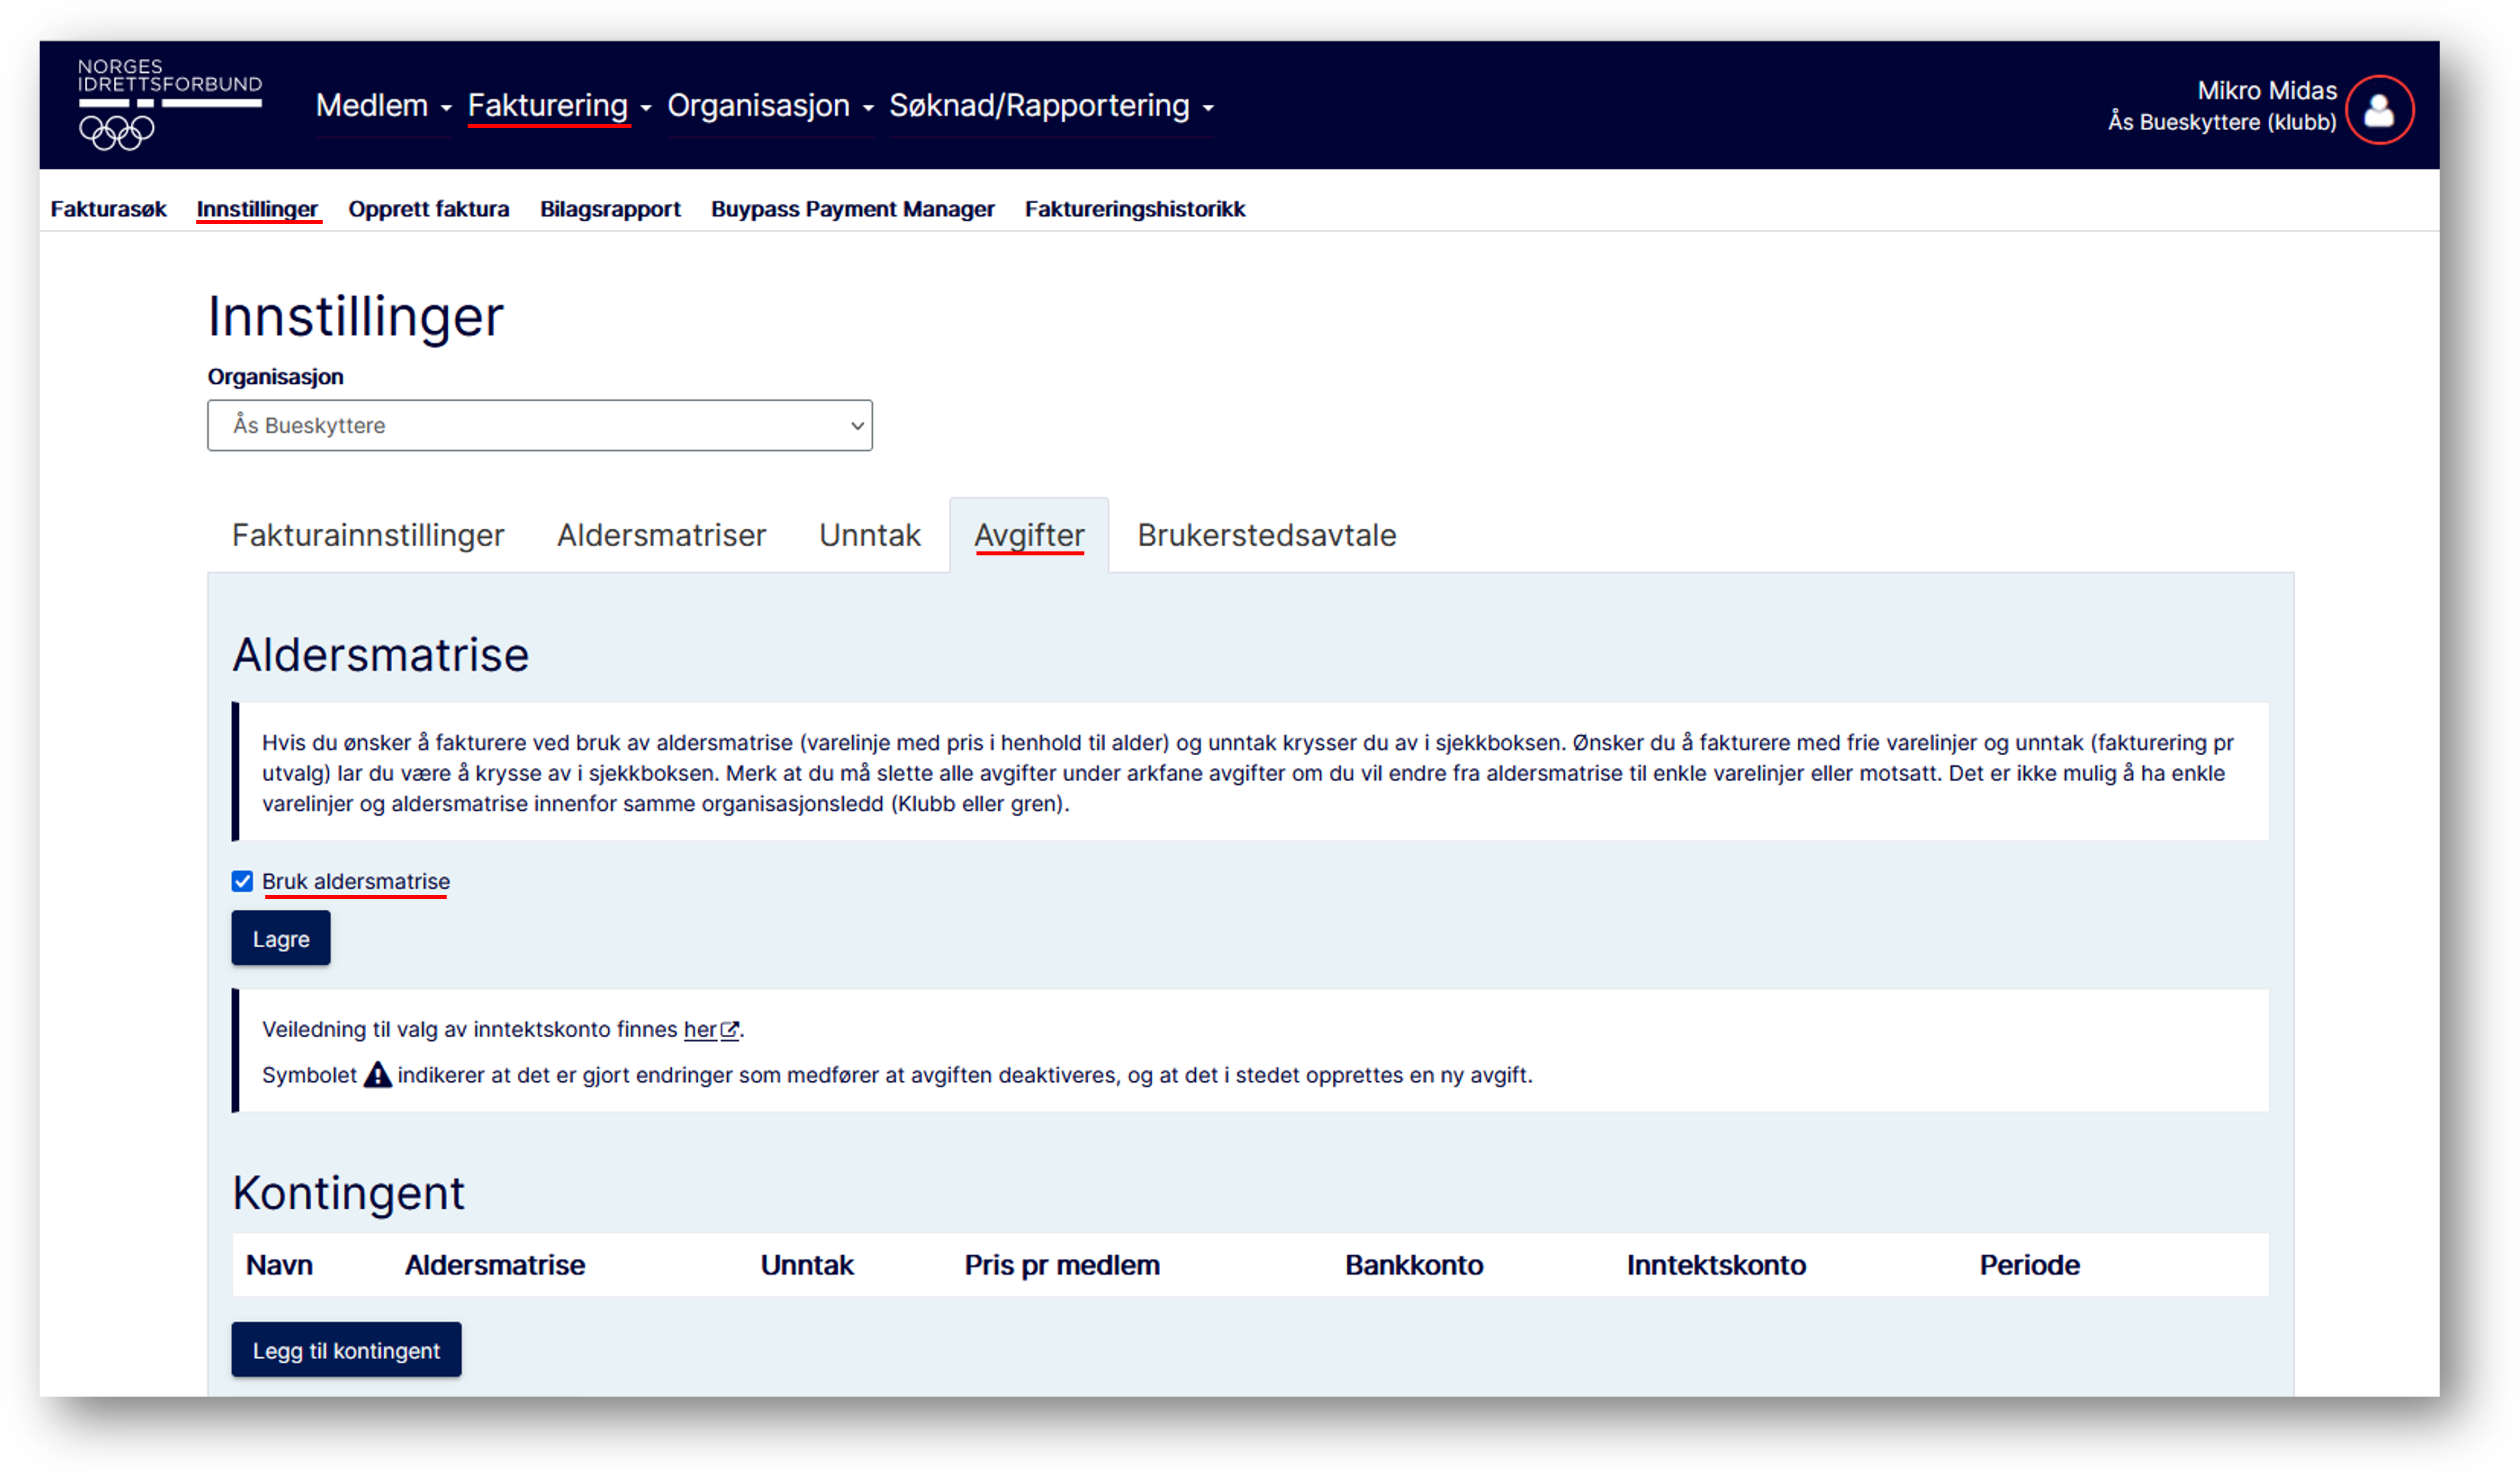
Task: Expand the Søknad/Rapportering menu
Action: point(1051,106)
